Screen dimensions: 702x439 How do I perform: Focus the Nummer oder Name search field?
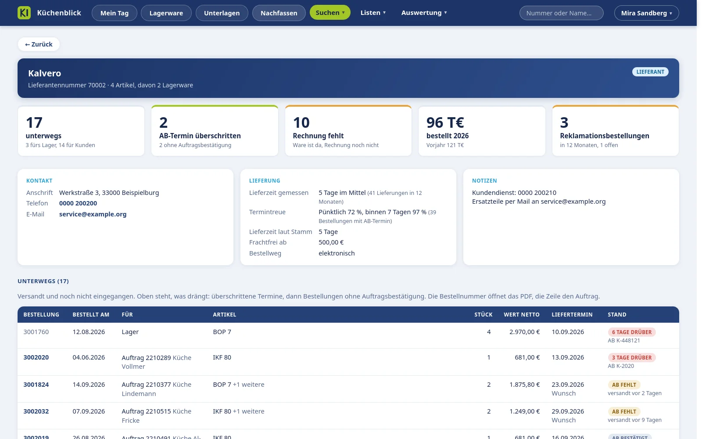click(x=561, y=13)
